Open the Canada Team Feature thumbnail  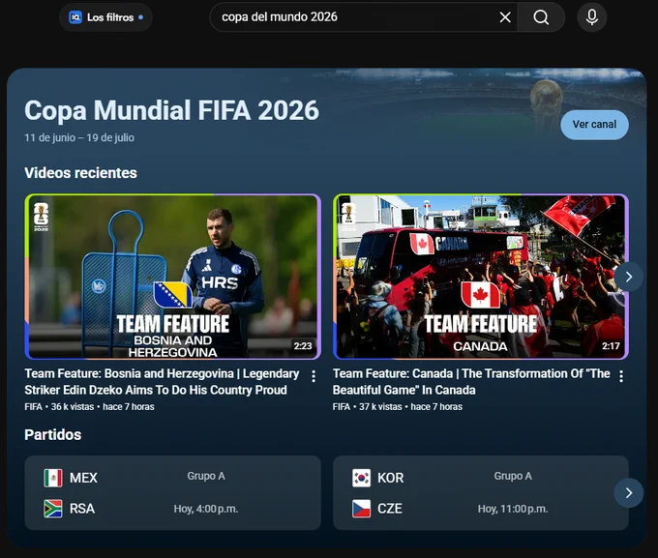pos(481,277)
